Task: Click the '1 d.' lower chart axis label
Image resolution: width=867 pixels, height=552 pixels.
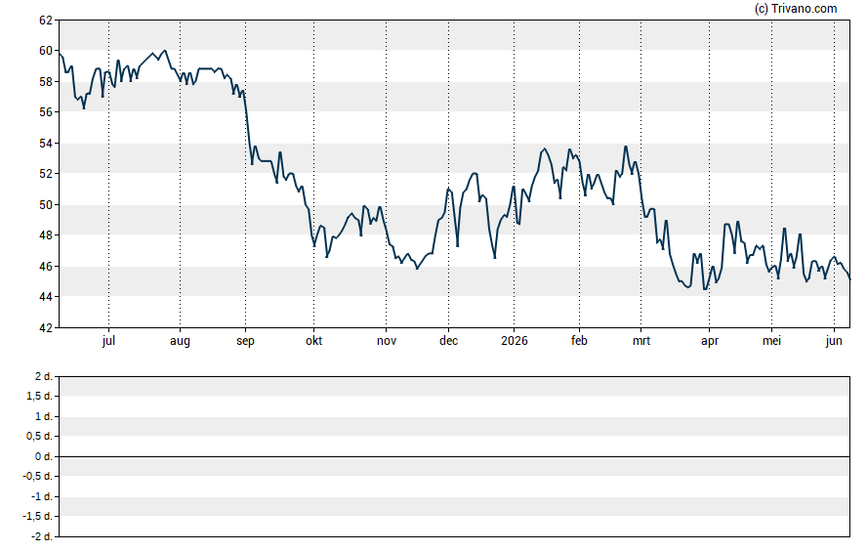Action: point(44,416)
